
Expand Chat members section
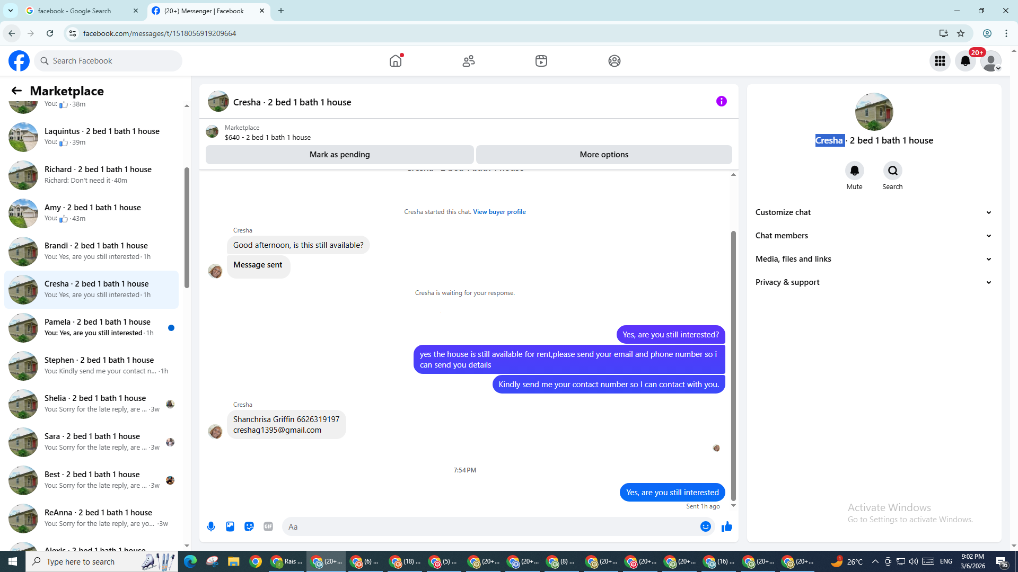[x=873, y=236]
